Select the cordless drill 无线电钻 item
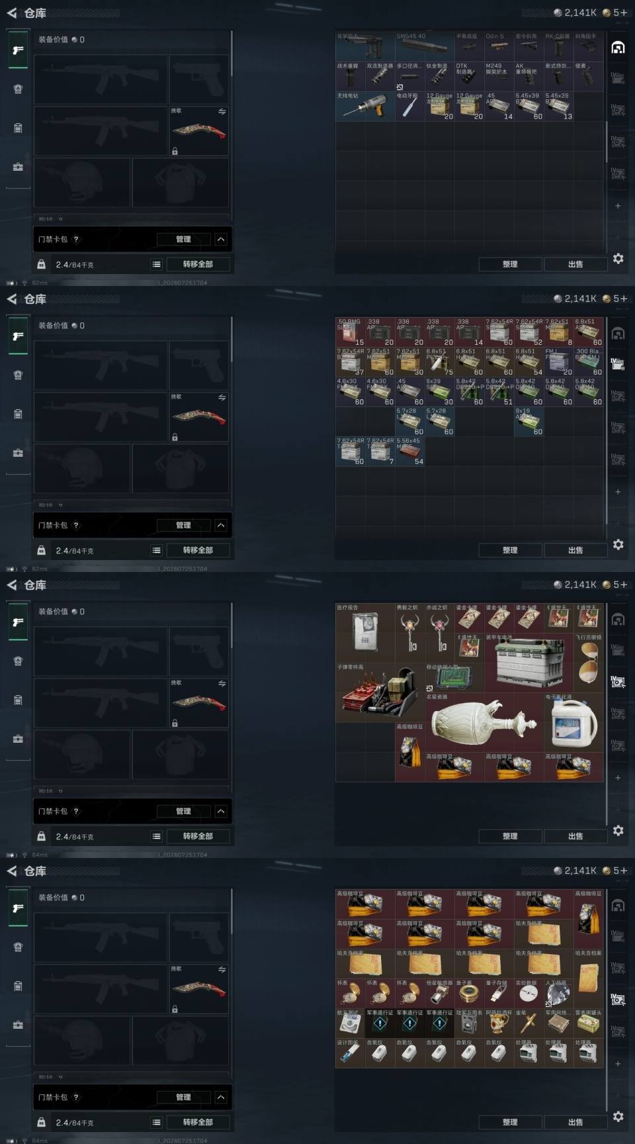The image size is (635, 1144). 365,106
